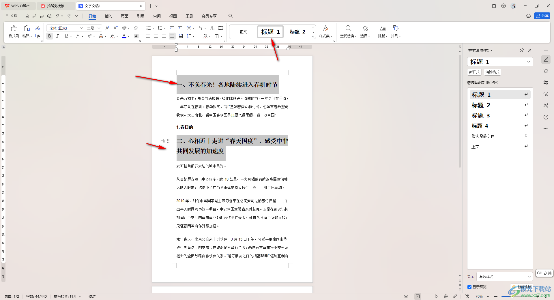The image size is (554, 300).
Task: Open the Show effective styles dropdown
Action: tap(504, 277)
